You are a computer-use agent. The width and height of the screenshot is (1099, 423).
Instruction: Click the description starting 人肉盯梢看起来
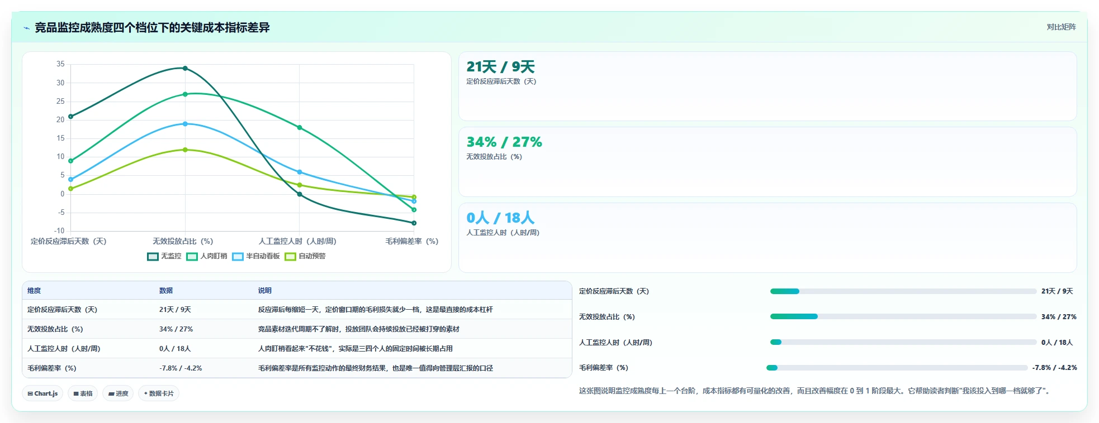pos(356,349)
